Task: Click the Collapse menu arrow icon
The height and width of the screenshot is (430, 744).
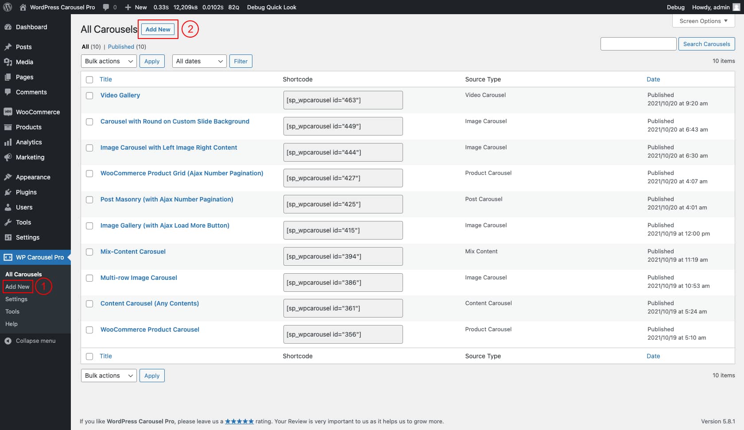Action: pos(8,341)
